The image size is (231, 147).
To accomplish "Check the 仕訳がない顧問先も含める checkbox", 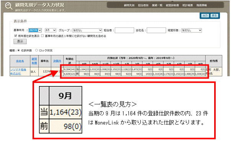I will click(x=42, y=36).
